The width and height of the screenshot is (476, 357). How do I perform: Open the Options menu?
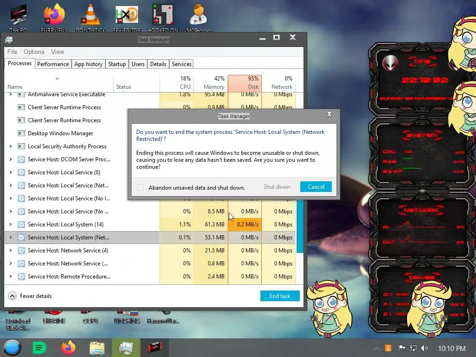click(34, 52)
